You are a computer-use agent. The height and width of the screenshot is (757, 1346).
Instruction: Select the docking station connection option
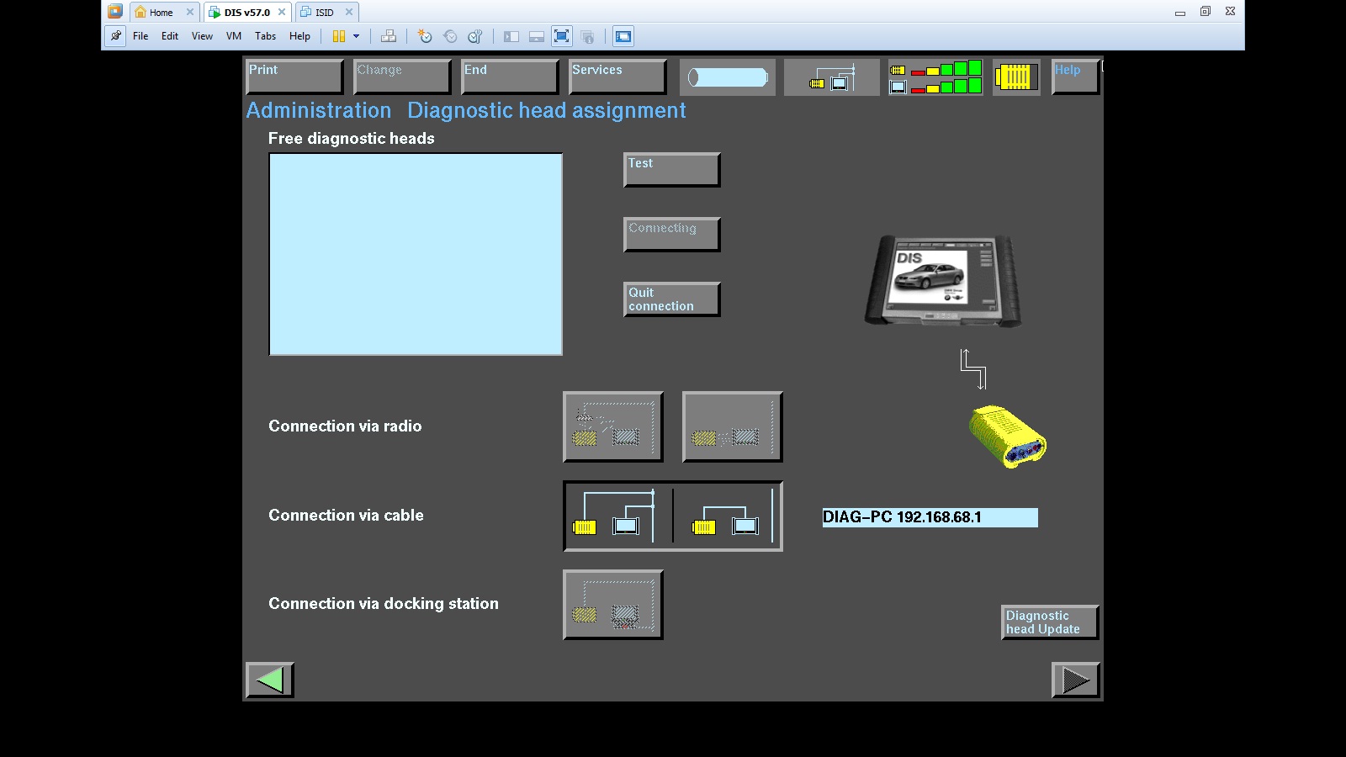(612, 605)
